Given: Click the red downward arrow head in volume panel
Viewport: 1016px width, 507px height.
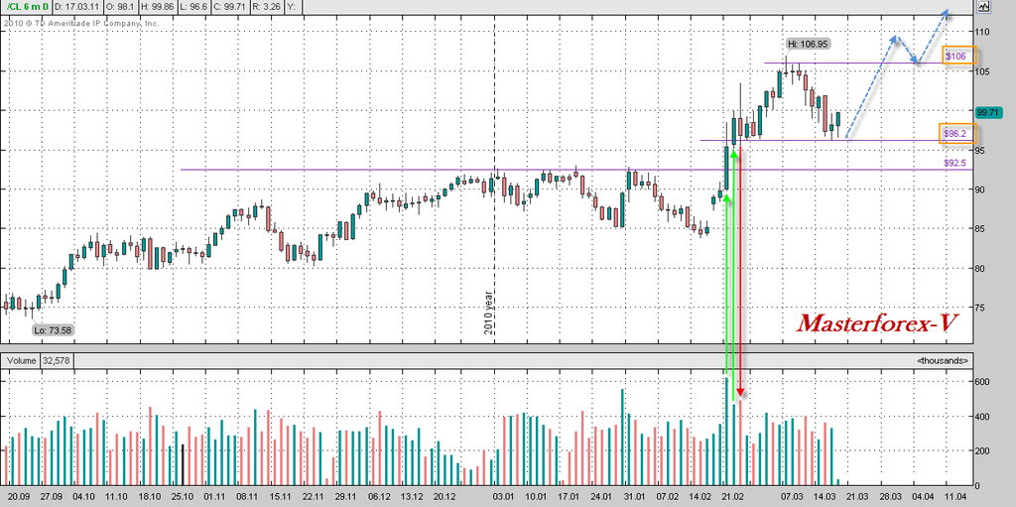Looking at the screenshot, I should 739,393.
